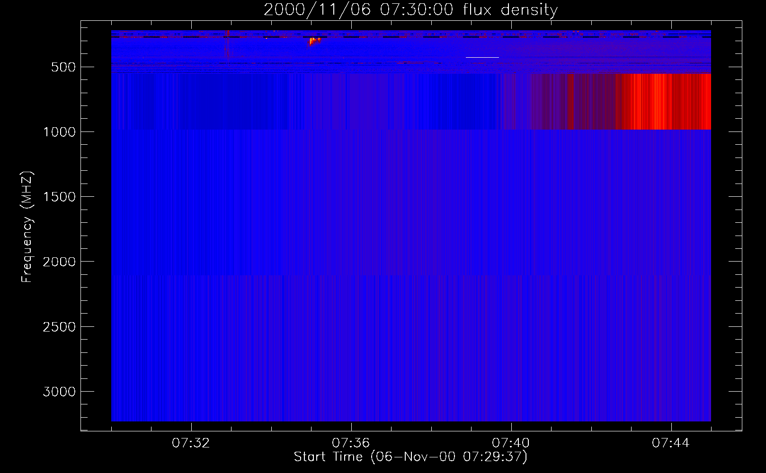Click the 500 frequency tick label

point(63,67)
